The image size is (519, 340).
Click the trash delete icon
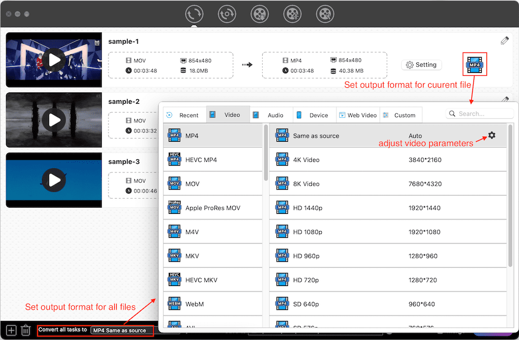tap(25, 330)
